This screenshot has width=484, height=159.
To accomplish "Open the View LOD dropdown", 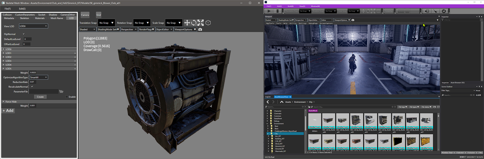I will coord(33,26).
